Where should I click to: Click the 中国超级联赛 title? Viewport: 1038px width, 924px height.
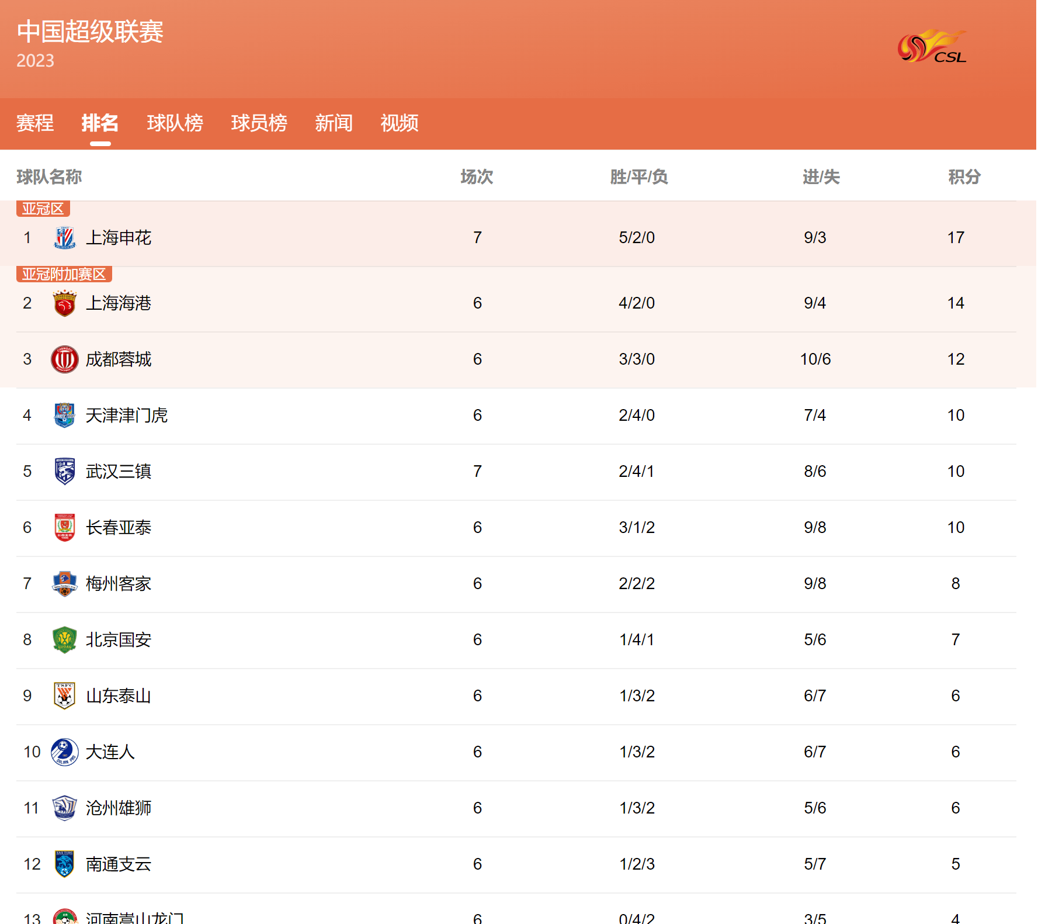pyautogui.click(x=90, y=32)
